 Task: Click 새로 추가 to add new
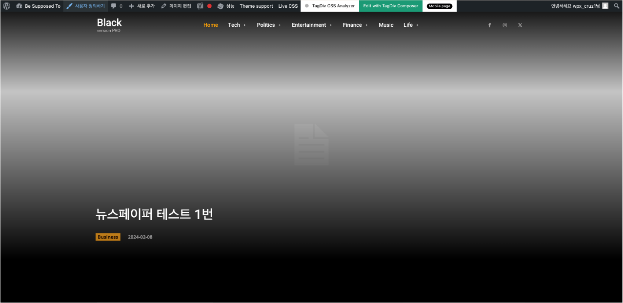[x=142, y=6]
